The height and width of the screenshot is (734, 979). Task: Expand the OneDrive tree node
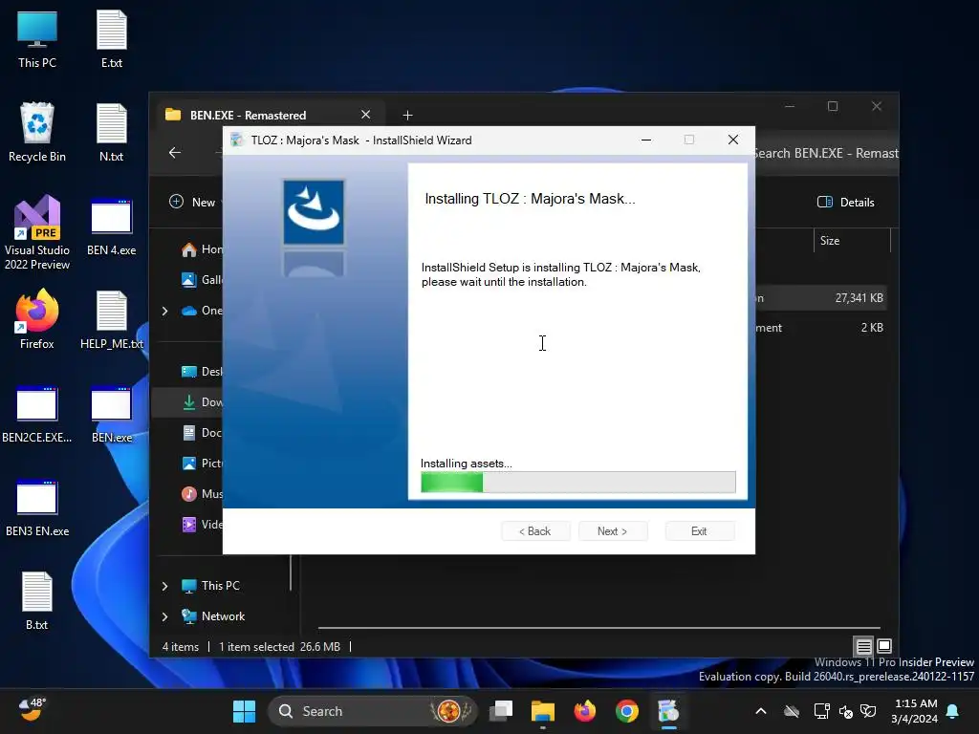[x=164, y=311]
